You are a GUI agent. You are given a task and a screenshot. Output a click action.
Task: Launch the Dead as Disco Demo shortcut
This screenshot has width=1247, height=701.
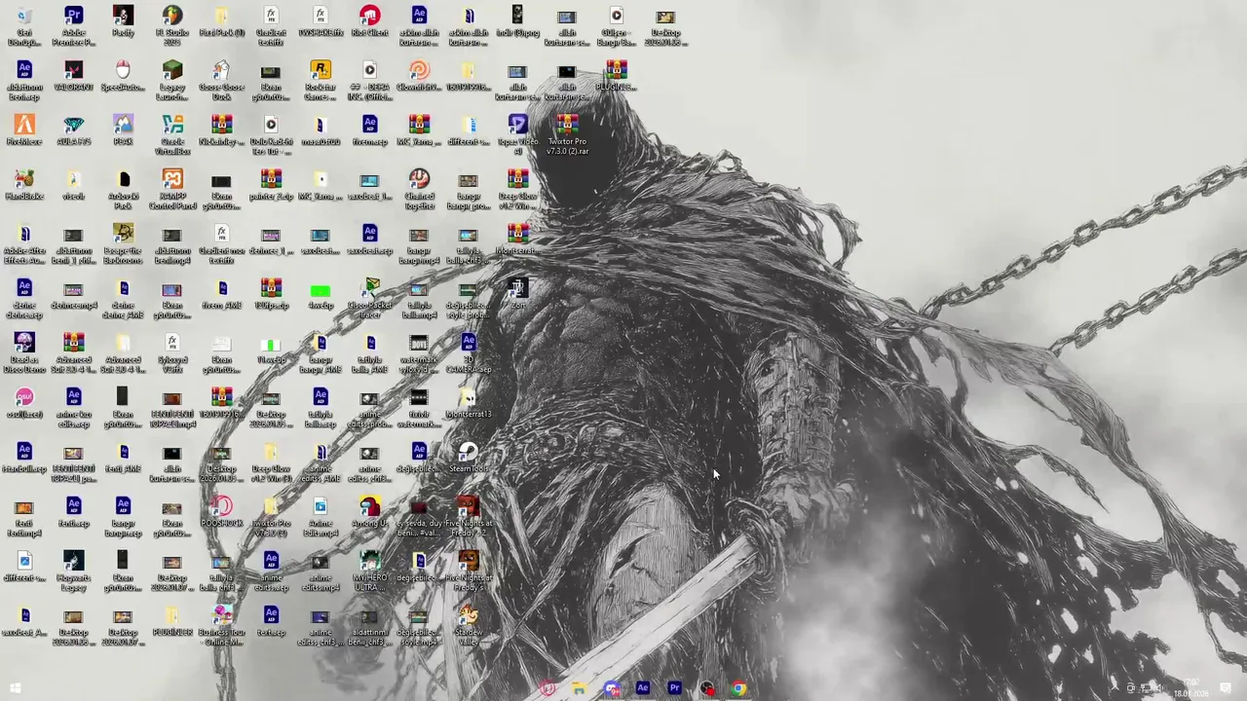24,353
